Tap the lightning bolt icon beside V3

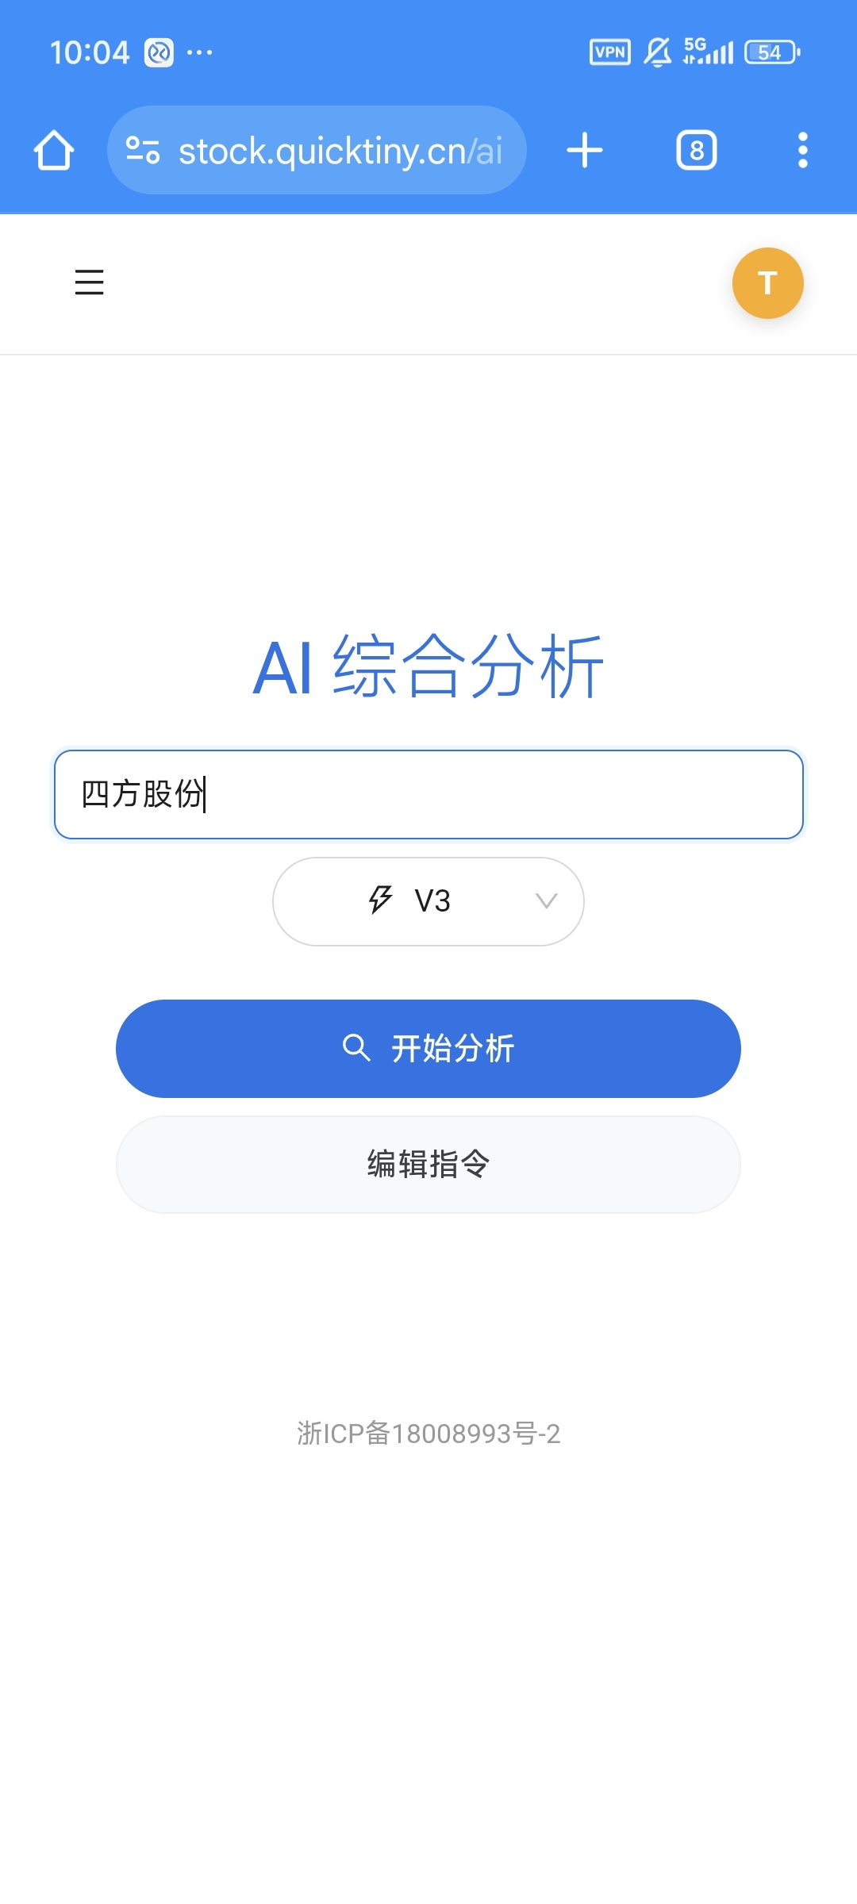coord(381,900)
